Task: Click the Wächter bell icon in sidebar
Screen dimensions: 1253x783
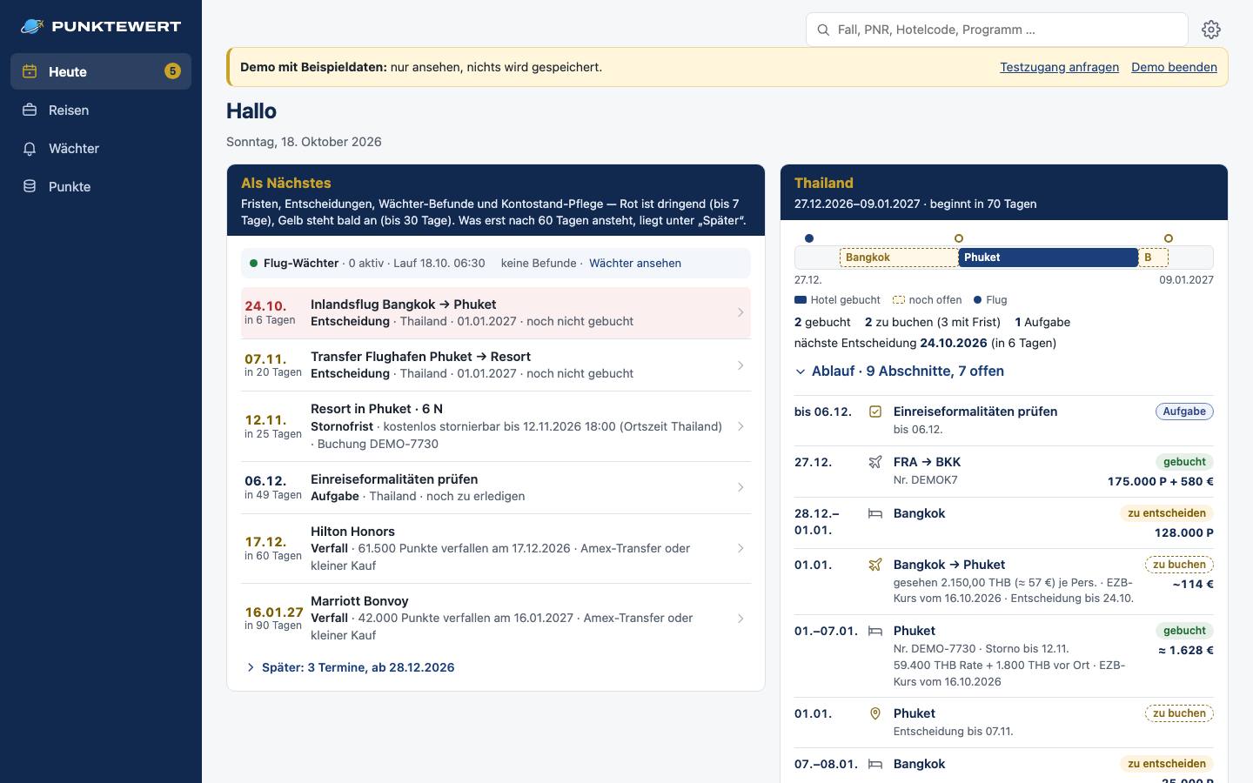Action: [30, 149]
